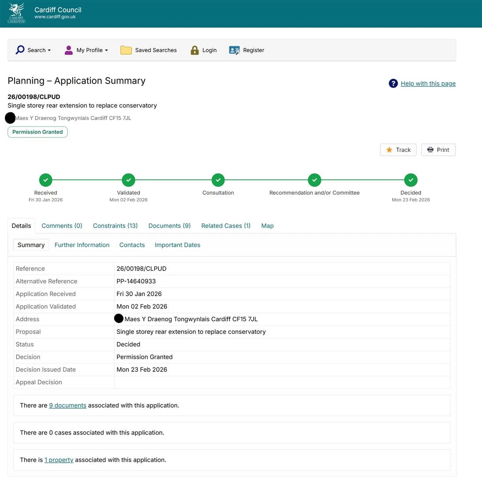Expand the My Profile dropdown
Screen dimensions: 482x477
(x=92, y=50)
